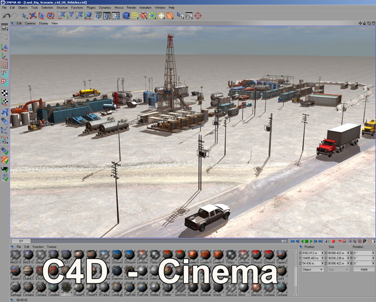Viewport: 376px width, 302px height.
Task: Select the Mirror material thumbnail
Action: point(243,289)
